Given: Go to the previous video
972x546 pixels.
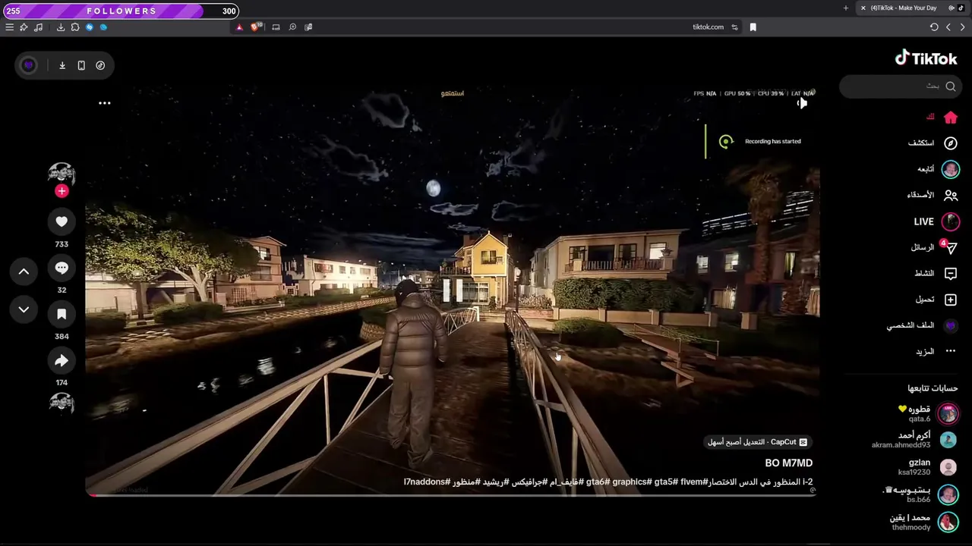Looking at the screenshot, I should (24, 271).
